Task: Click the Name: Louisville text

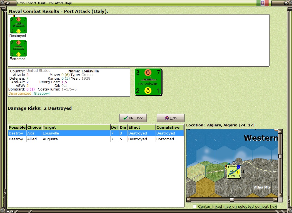Action: click(x=84, y=71)
